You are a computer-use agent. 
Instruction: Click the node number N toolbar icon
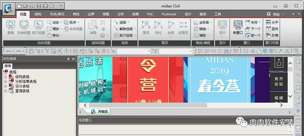click(280, 51)
